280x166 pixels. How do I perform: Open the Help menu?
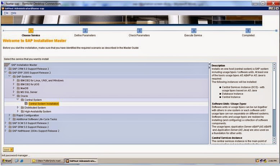[13, 13]
